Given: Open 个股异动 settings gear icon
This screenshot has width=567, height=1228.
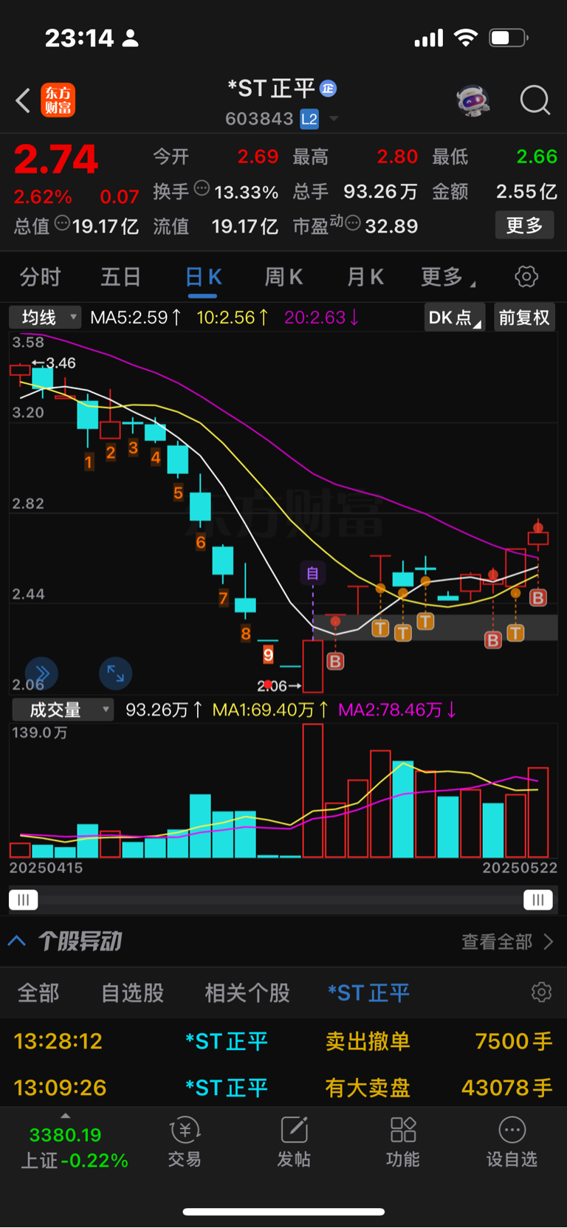Looking at the screenshot, I should click(541, 992).
